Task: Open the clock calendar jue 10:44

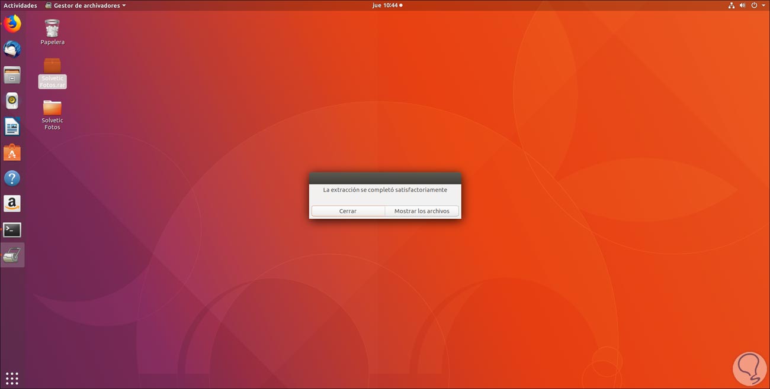Action: click(x=387, y=5)
